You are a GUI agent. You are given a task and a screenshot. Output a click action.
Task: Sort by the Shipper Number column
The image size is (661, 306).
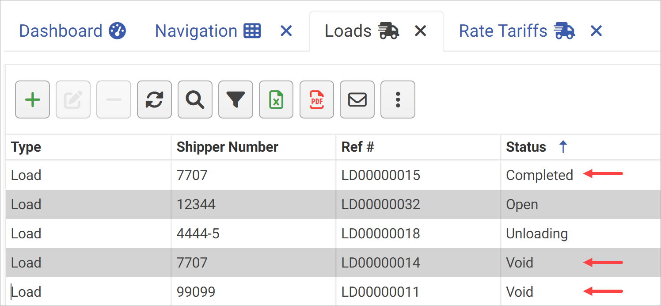[x=227, y=147]
